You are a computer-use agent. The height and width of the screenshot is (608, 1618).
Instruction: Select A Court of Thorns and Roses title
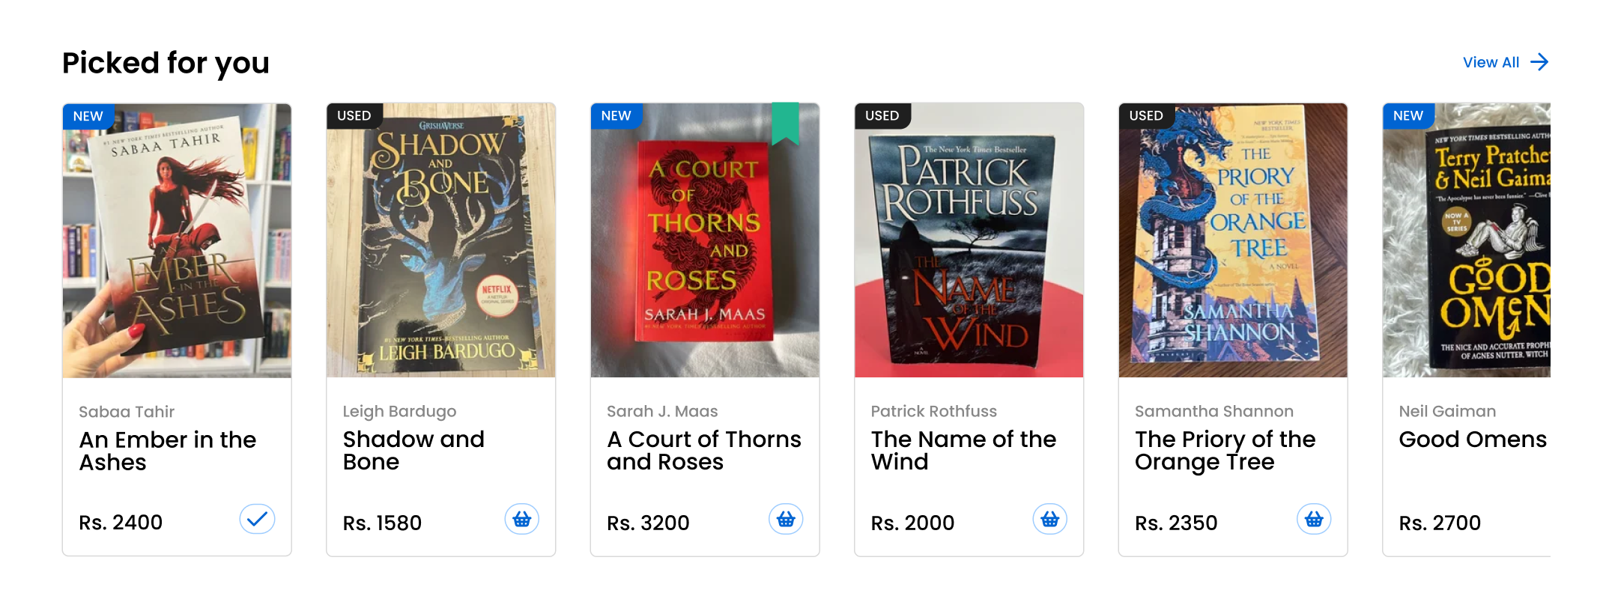pyautogui.click(x=703, y=450)
